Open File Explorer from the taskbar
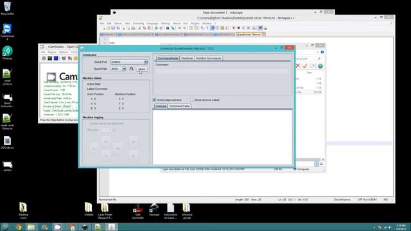The height and width of the screenshot is (231, 411). 31,227
